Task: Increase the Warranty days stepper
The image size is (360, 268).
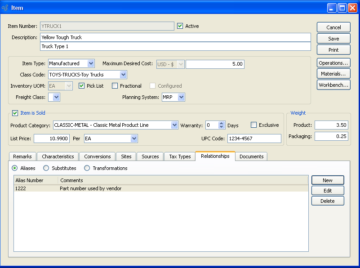Action: pos(221,123)
